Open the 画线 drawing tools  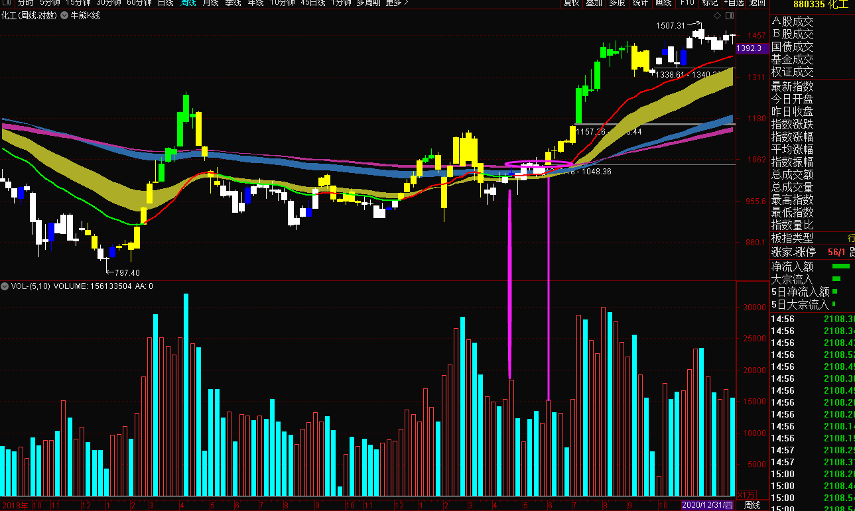coord(663,3)
